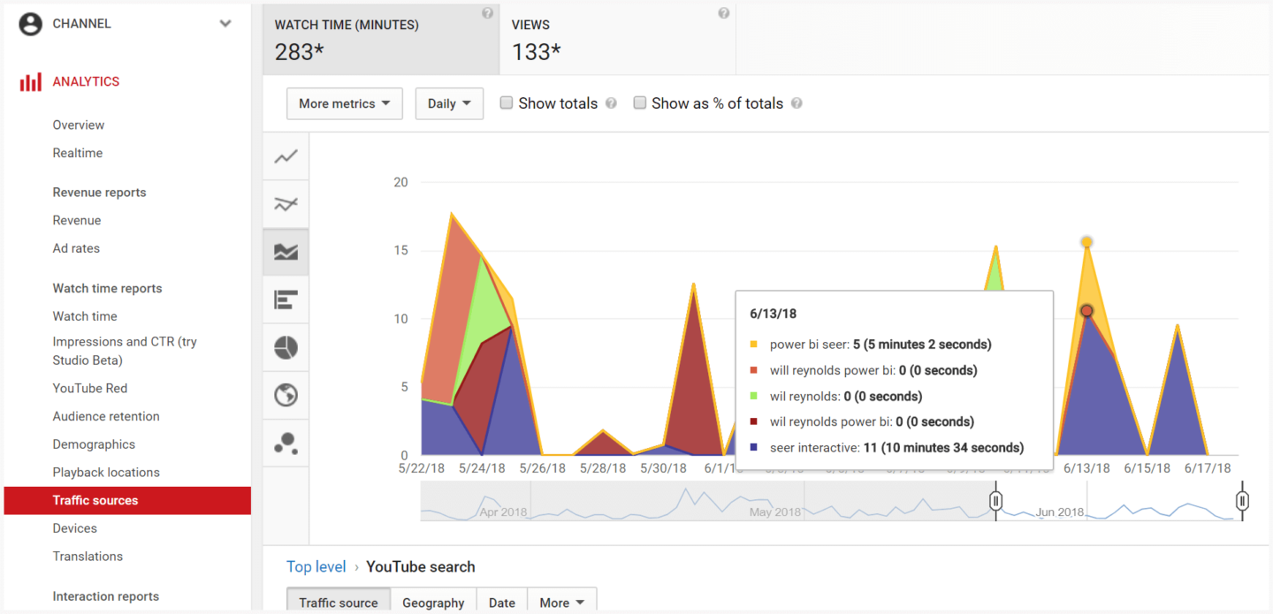Image resolution: width=1273 pixels, height=614 pixels.
Task: Select the line chart visualization icon
Action: coord(285,156)
